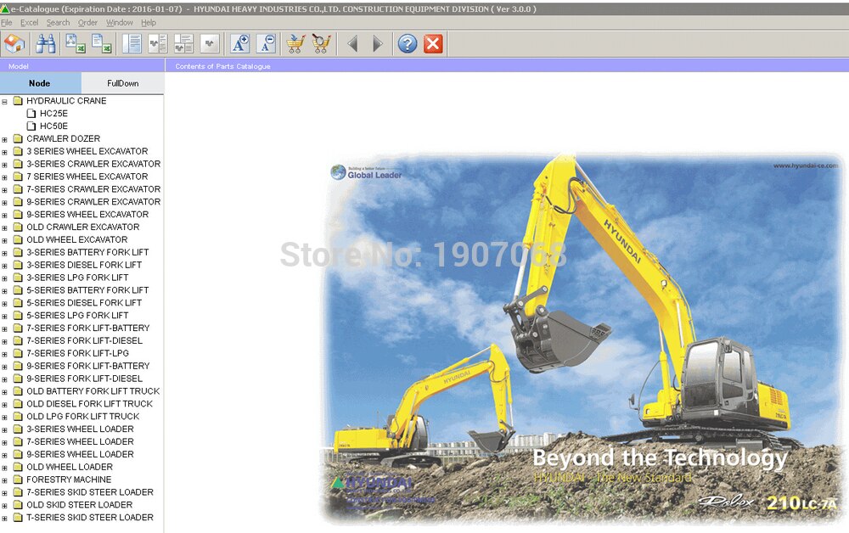Select 7-SERIES FORK LIFT-DIESEL in tree

[84, 340]
